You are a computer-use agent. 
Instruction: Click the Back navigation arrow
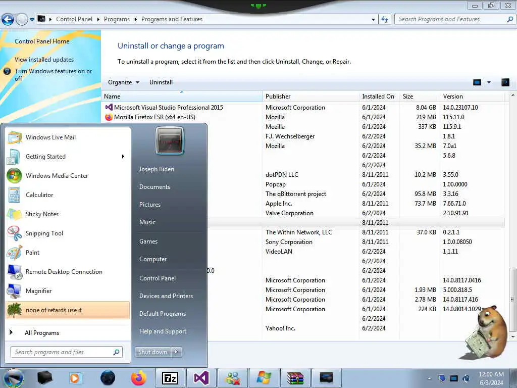pos(8,20)
